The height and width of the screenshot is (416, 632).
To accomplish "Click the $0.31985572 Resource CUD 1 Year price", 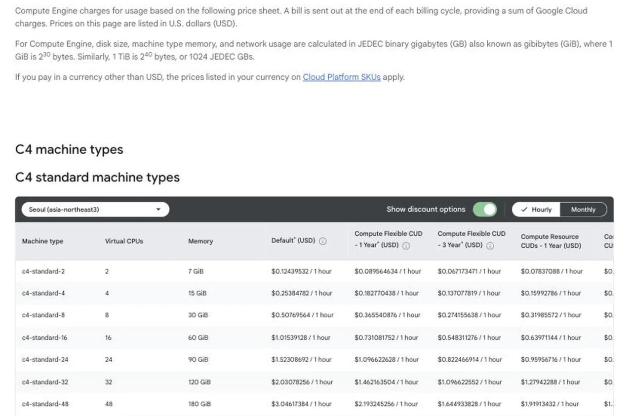I will click(551, 315).
